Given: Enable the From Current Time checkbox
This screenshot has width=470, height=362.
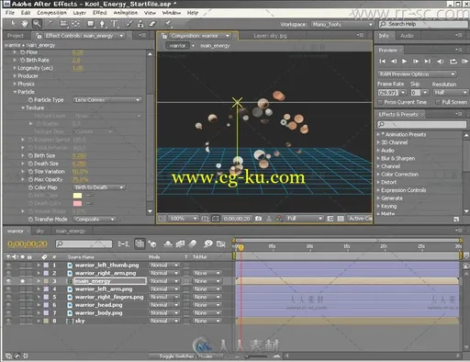Looking at the screenshot, I should click(381, 102).
